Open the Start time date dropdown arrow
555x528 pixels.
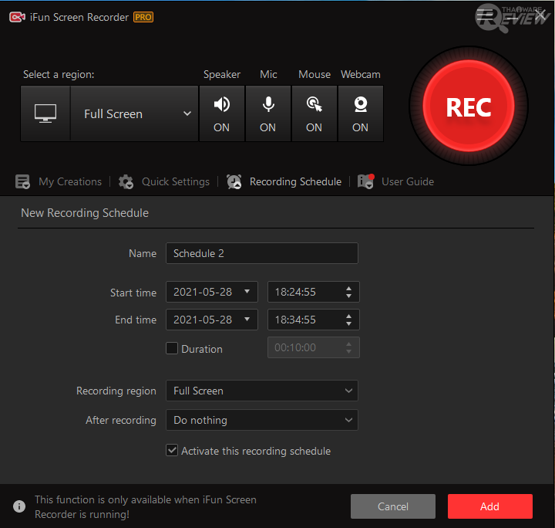point(247,291)
